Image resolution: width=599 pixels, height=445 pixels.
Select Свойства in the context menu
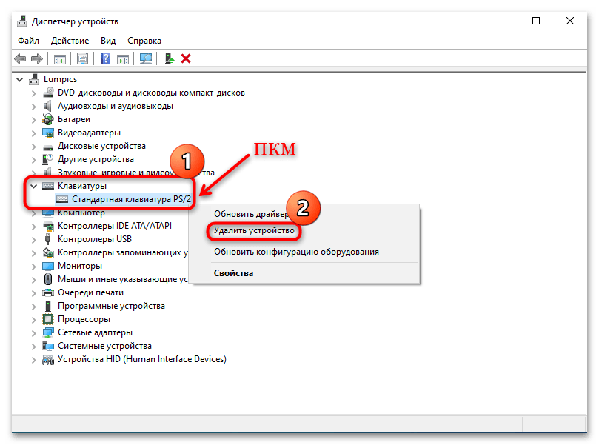[233, 273]
